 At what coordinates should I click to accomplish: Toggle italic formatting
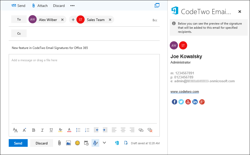pos(42,130)
